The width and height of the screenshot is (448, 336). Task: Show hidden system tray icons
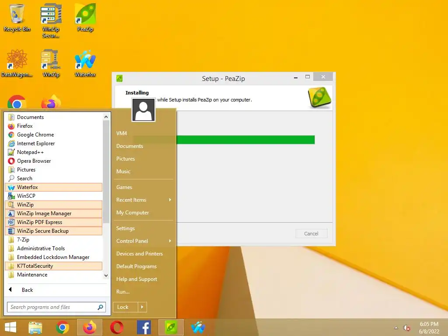[396, 328]
